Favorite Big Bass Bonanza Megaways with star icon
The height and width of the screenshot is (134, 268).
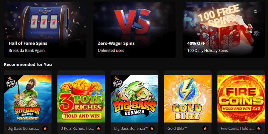click(x=45, y=128)
